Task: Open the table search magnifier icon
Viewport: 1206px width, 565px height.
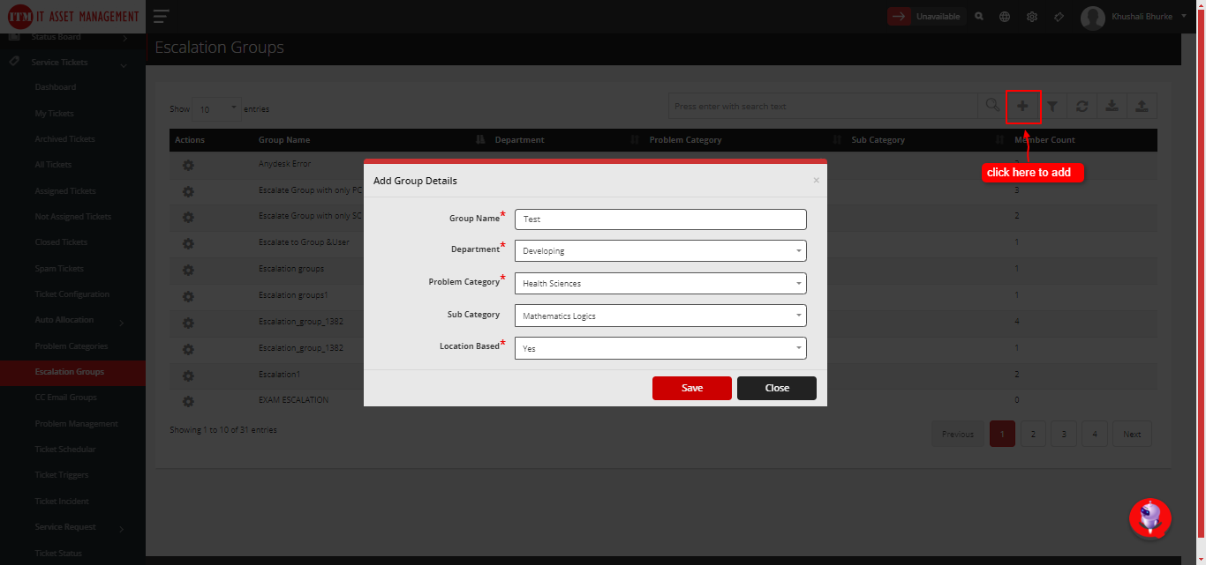Action: tap(991, 106)
